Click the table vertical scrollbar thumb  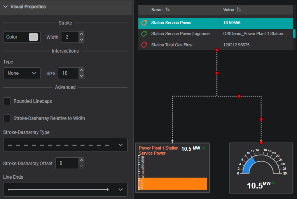[x=294, y=33]
